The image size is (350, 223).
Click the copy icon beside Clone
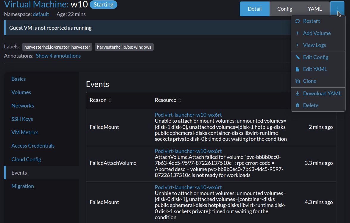tap(297, 81)
